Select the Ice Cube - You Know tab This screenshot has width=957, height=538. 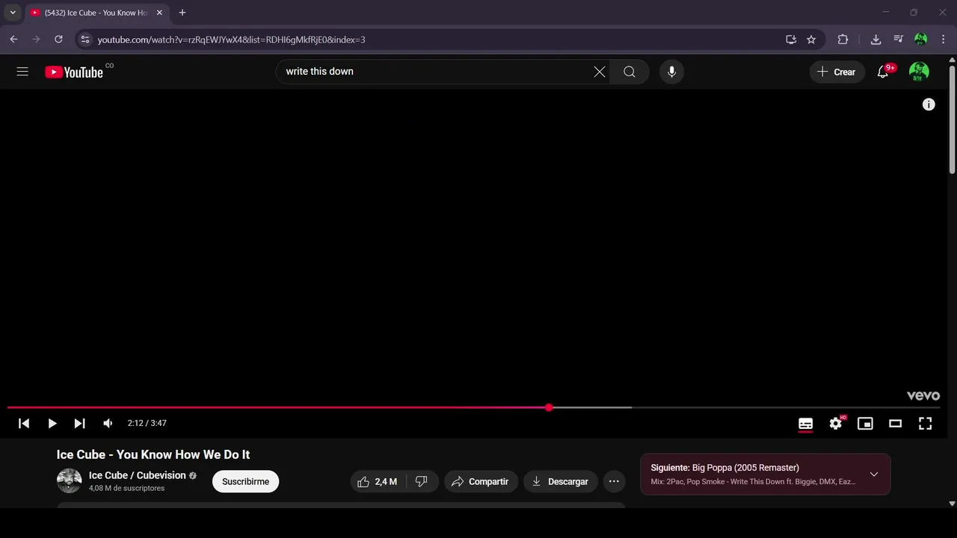96,13
